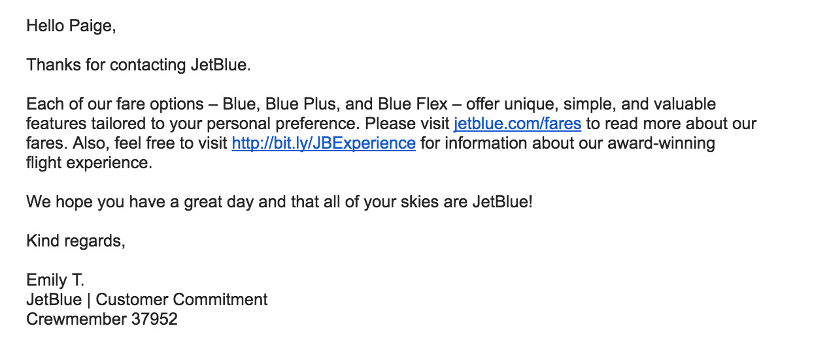Click the "Crewmember 37952" line

[102, 320]
